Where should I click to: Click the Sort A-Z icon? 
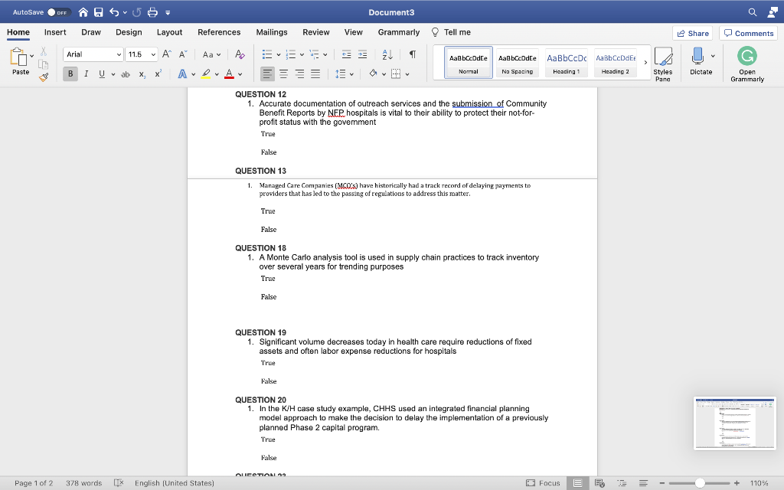tap(387, 54)
